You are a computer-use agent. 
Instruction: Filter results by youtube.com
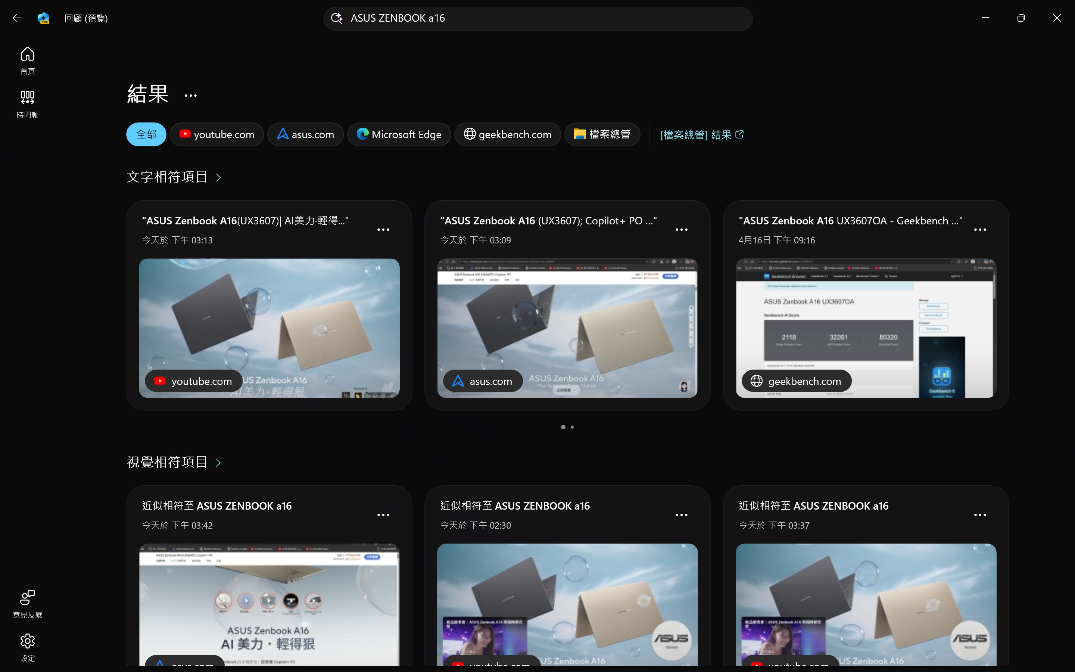pyautogui.click(x=217, y=134)
